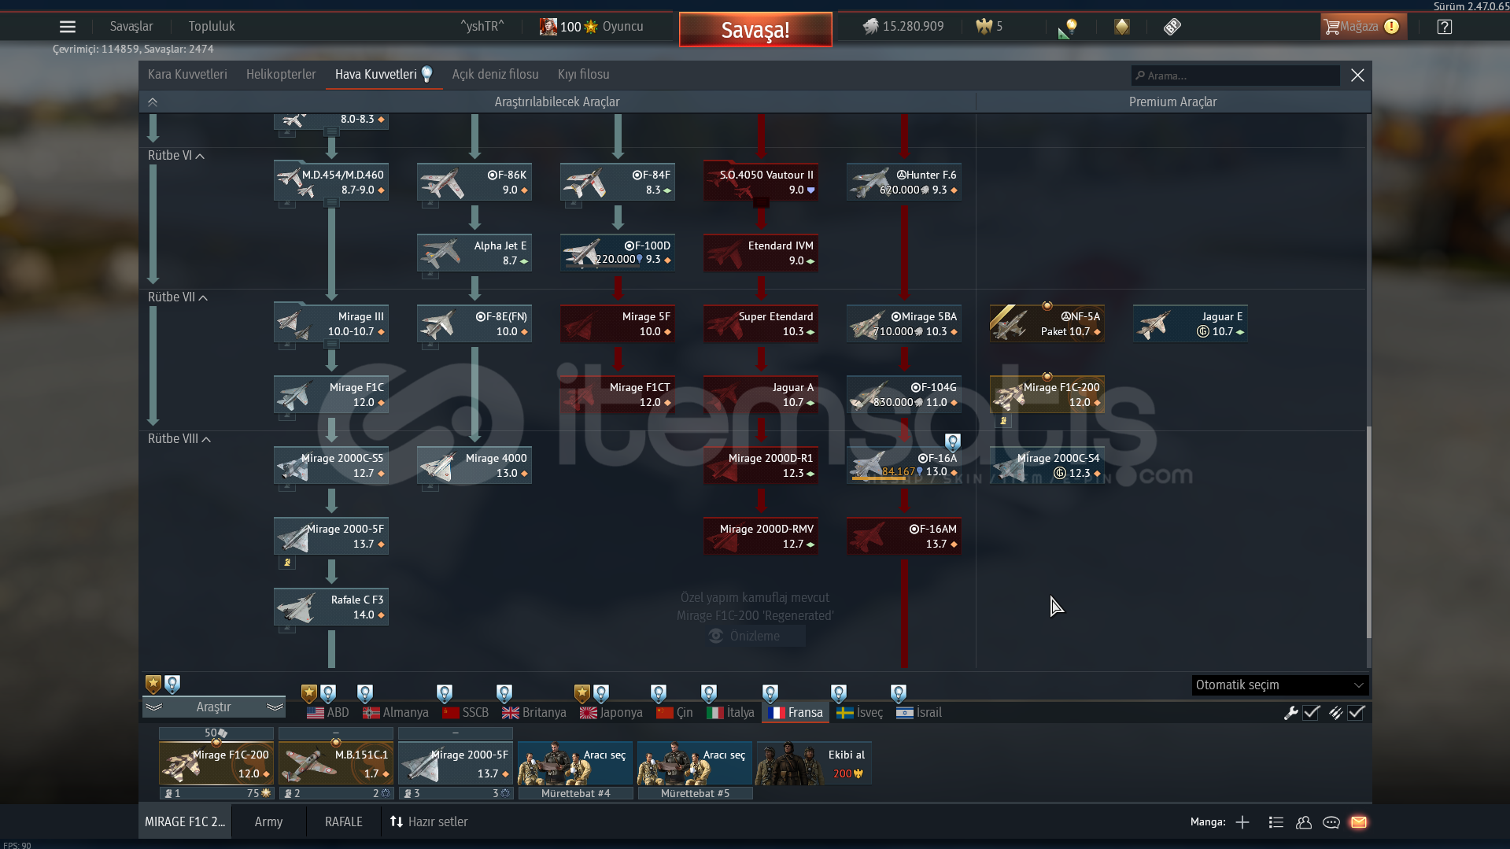Select the premium Jaguar E aircraft
Screen dimensions: 1510x849
pyautogui.click(x=1191, y=323)
